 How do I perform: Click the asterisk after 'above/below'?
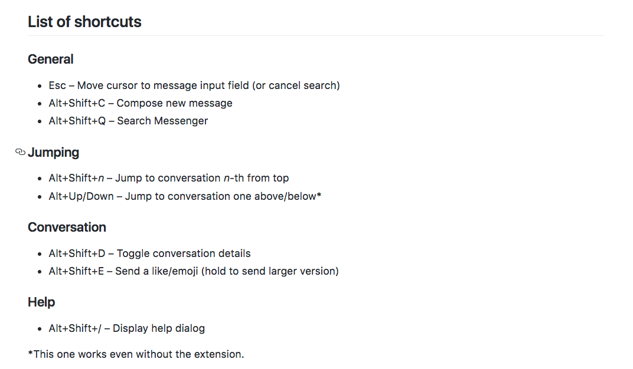(x=319, y=195)
